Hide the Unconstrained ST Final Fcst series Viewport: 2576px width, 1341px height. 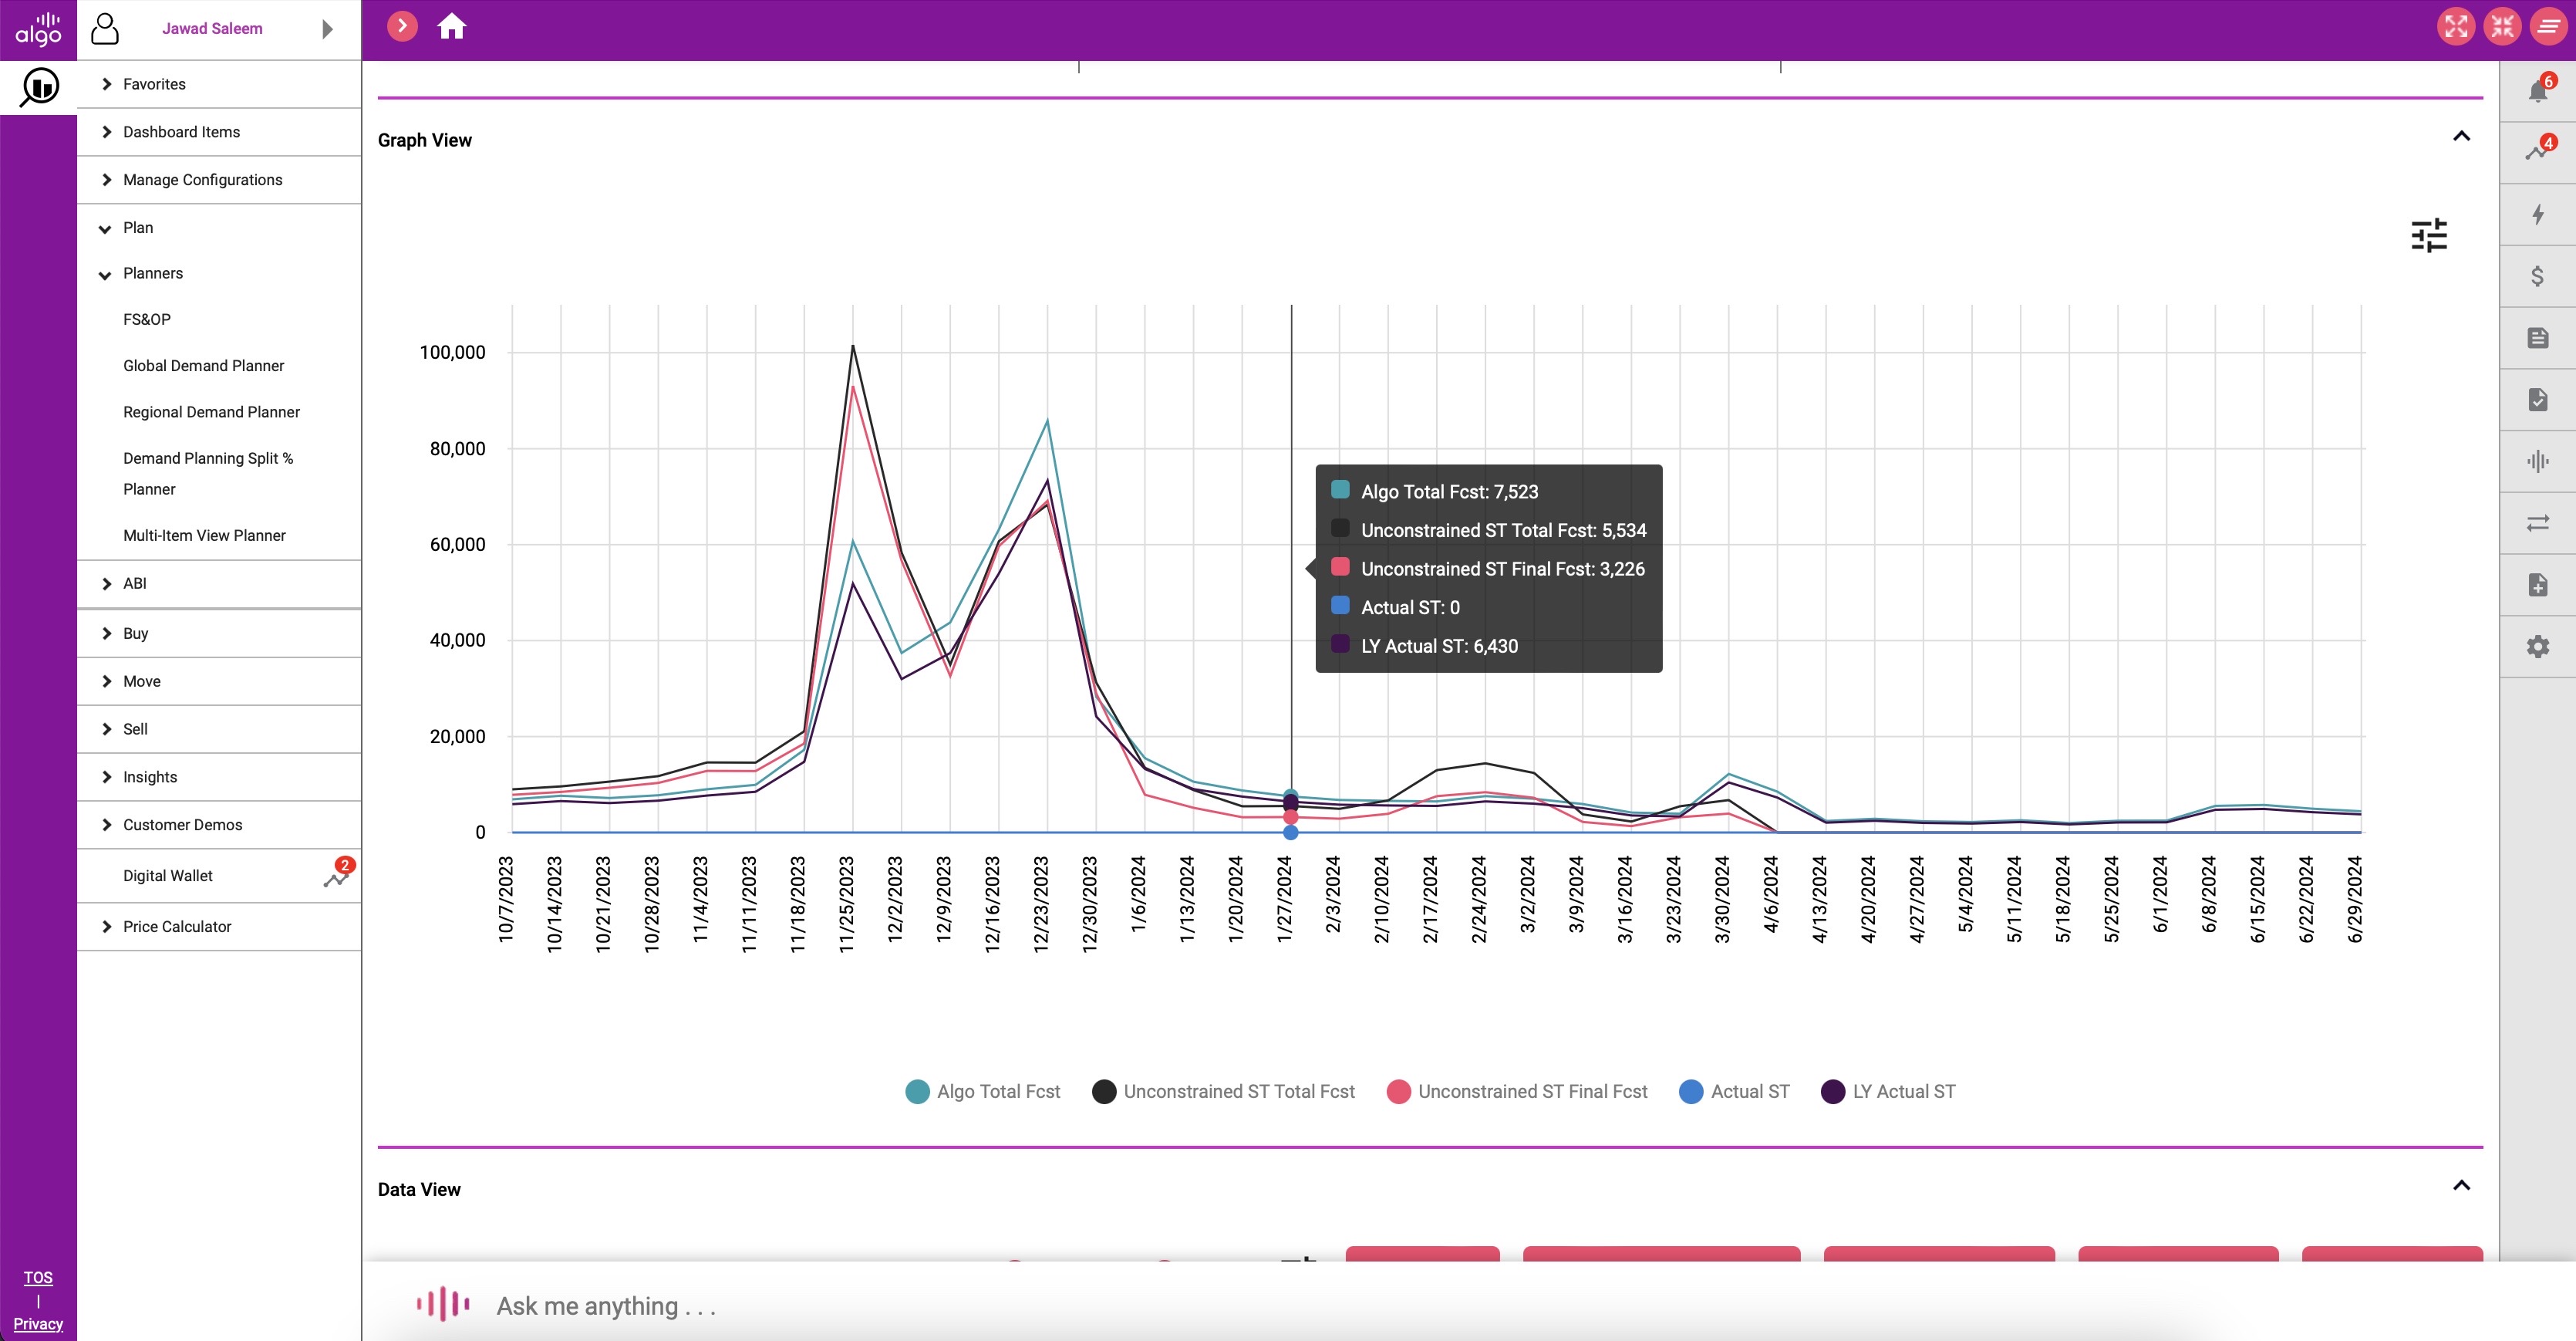coord(1517,1091)
